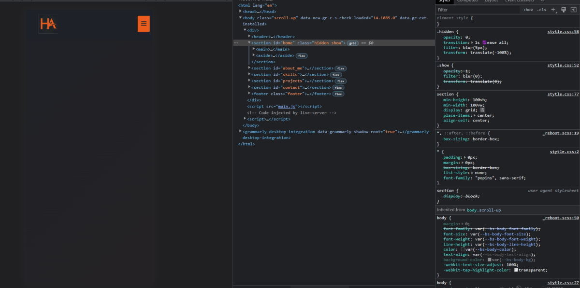580x288 pixels.
Task: Open the :hov pseudo-state toggles
Action: 528,9
